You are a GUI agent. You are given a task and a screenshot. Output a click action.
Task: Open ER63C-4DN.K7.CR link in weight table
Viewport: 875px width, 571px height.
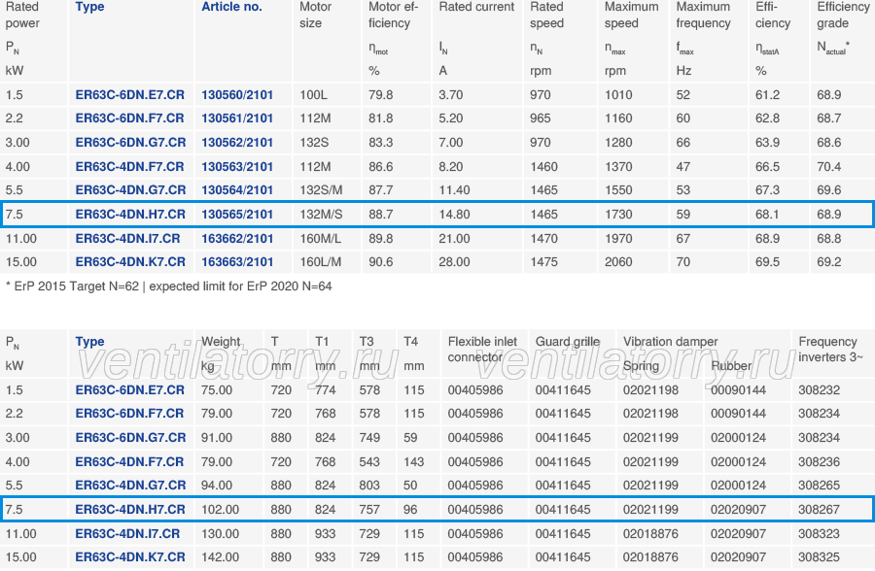click(130, 557)
